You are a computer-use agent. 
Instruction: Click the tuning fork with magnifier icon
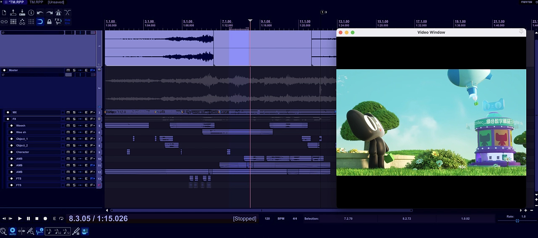(31, 231)
